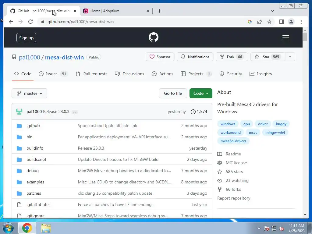This screenshot has height=234, width=312.
Task: Click the muted volume tray icon
Action: pyautogui.click(x=281, y=228)
